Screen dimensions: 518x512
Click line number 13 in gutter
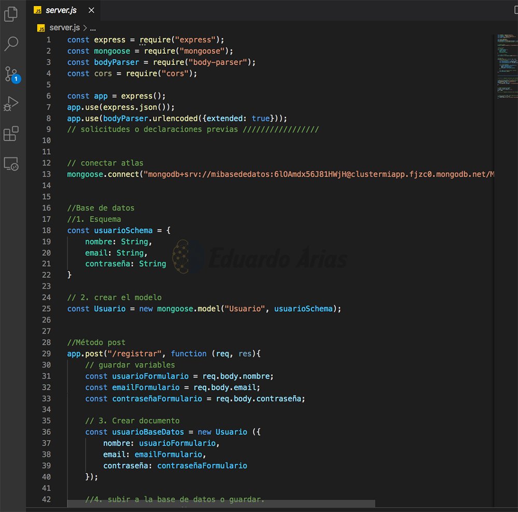[x=46, y=174]
